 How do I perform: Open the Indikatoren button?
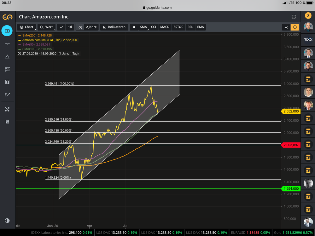(114, 27)
